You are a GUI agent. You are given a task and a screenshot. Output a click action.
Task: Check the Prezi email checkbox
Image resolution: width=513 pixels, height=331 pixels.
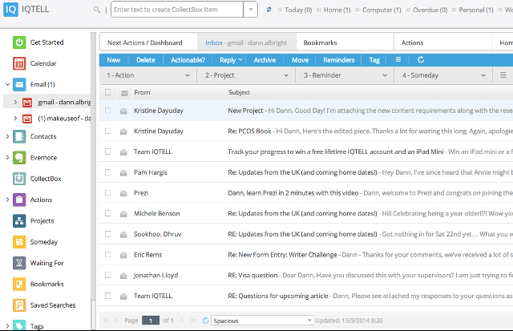108,192
